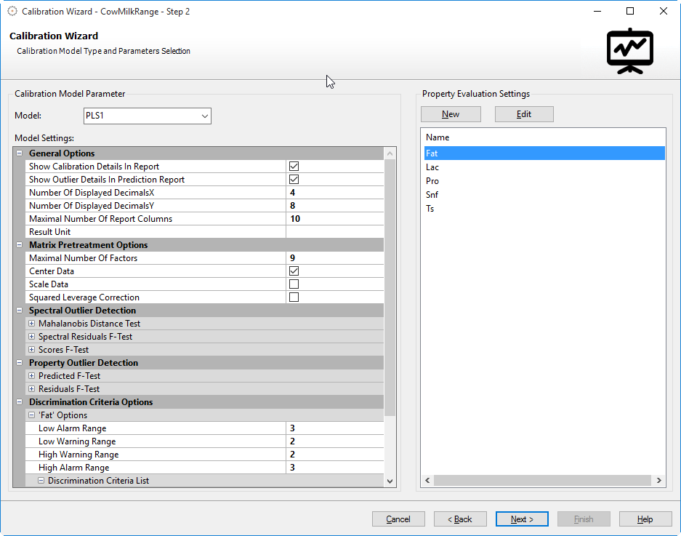The height and width of the screenshot is (536, 681).
Task: Select the Lac property in list
Action: [x=432, y=167]
